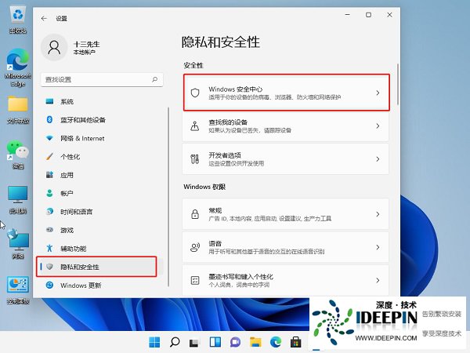Viewport: 470px width, 353px height.
Task: Click the notepad icon of 墨迹书写和键入个性化
Action: (x=195, y=280)
